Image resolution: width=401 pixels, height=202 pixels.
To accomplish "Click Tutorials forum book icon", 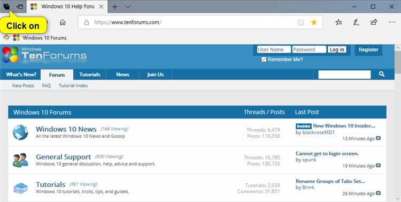I will pyautogui.click(x=20, y=188).
